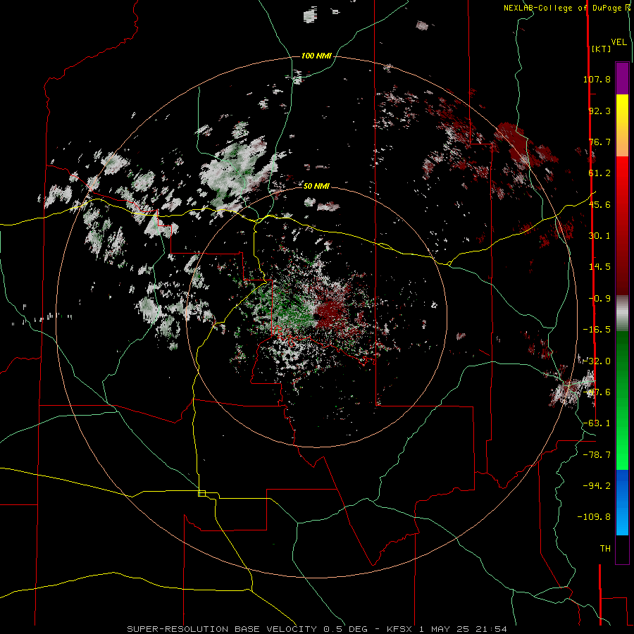Click the -63.1 scale value
634x634 pixels.
(597, 423)
